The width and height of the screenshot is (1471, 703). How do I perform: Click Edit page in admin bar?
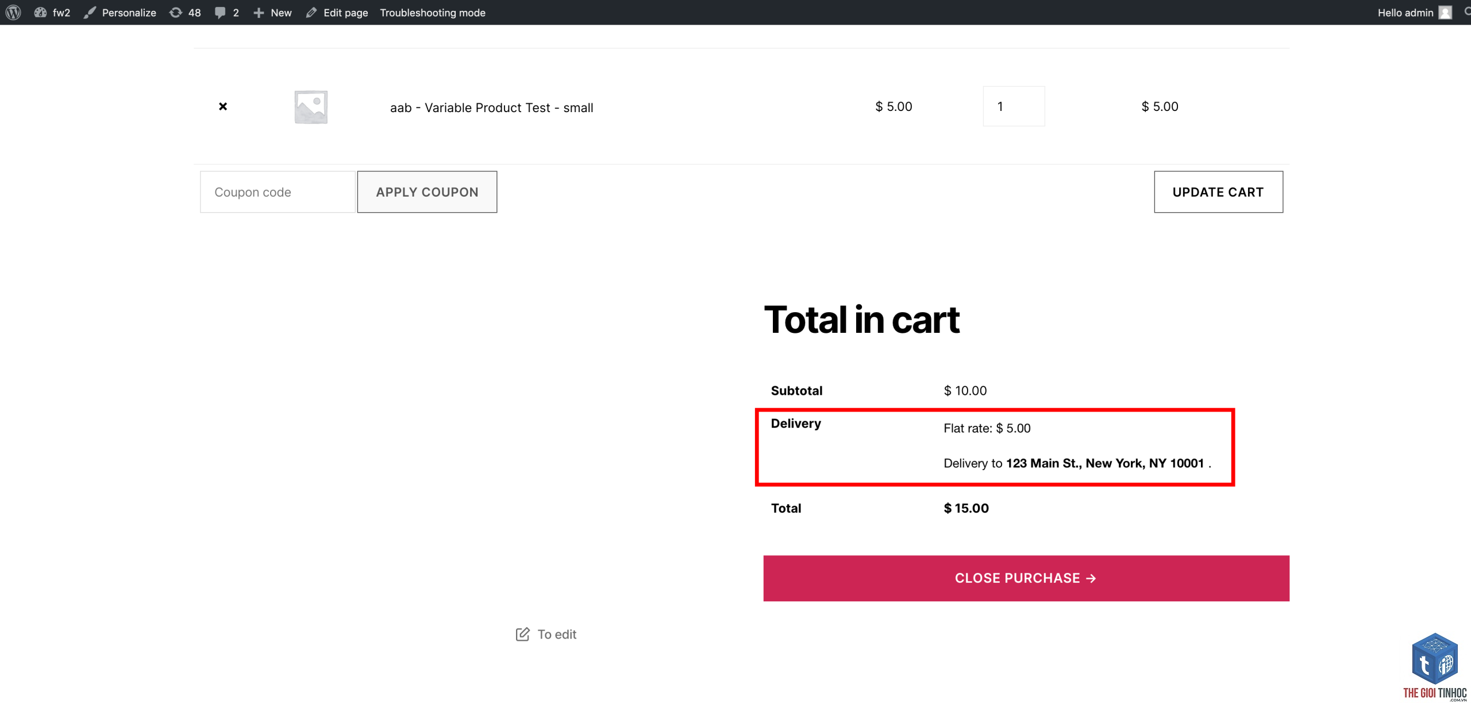click(x=337, y=12)
